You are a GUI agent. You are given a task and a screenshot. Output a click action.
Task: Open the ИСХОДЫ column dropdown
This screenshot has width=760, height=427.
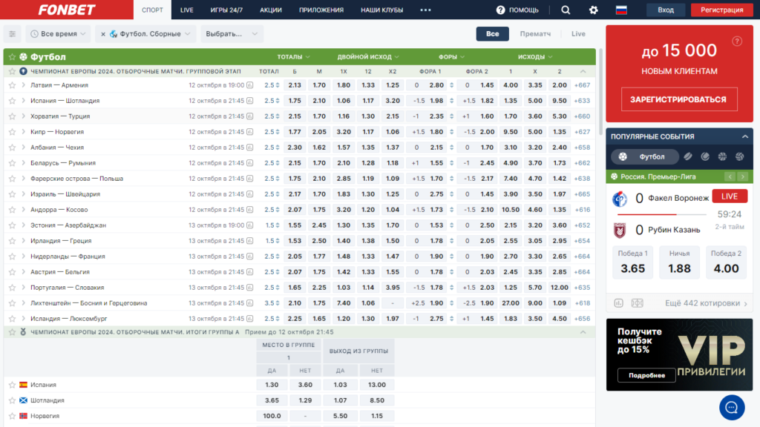coord(534,56)
